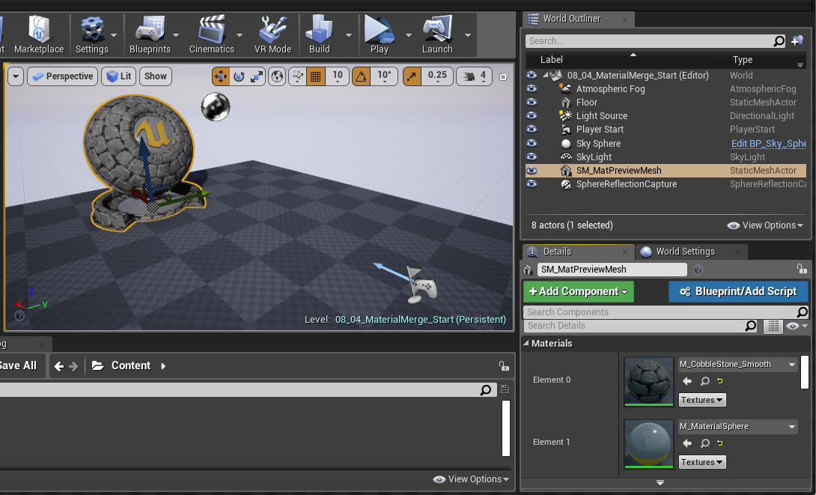Toggle scale snapping on or off
This screenshot has width=816, height=495.
point(412,76)
